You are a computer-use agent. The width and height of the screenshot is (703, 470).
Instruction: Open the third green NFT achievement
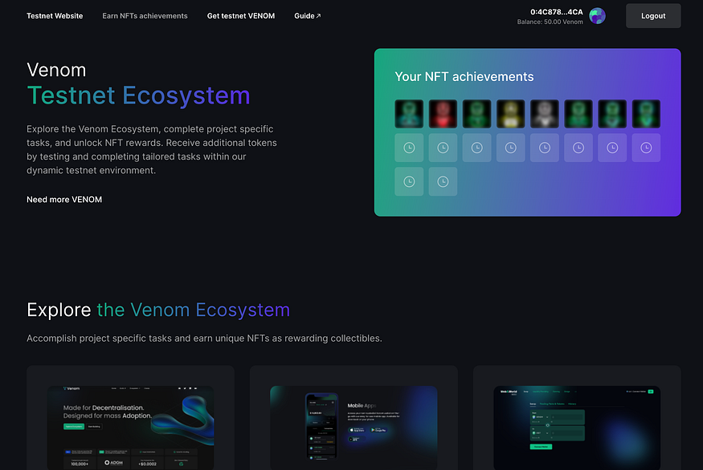pos(476,114)
